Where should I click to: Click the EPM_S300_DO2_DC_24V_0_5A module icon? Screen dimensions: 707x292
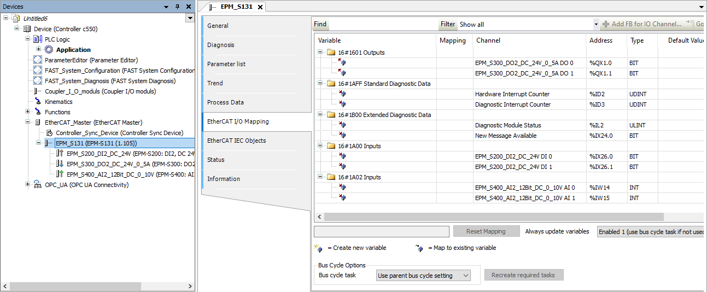60,164
